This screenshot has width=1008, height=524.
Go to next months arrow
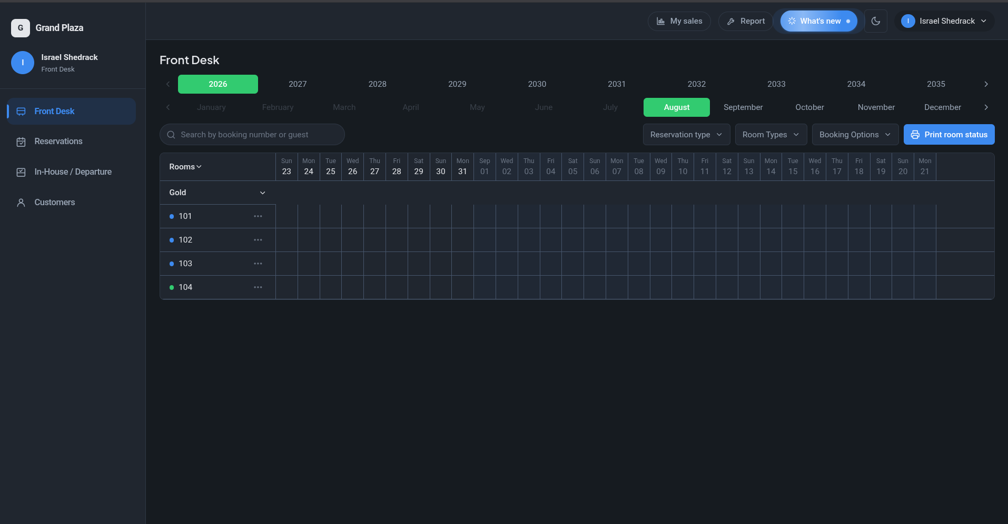[x=986, y=107]
